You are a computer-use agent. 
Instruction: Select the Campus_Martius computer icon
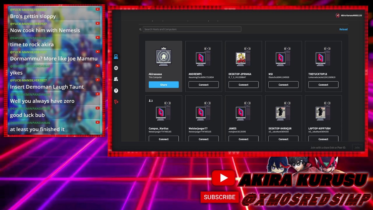click(x=164, y=111)
